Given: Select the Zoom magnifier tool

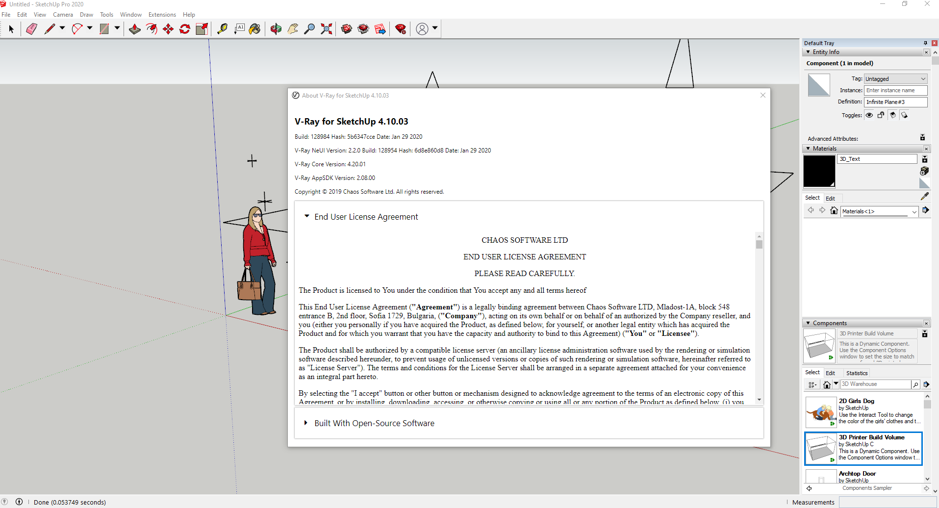Looking at the screenshot, I should (x=309, y=29).
